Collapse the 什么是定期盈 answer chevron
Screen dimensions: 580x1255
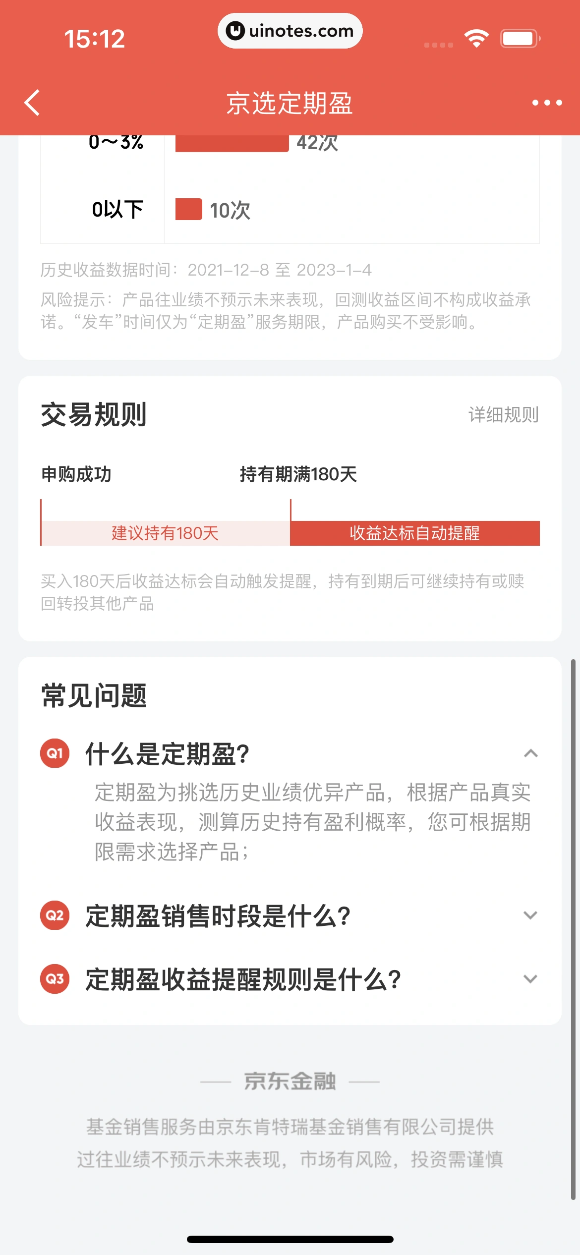[530, 753]
